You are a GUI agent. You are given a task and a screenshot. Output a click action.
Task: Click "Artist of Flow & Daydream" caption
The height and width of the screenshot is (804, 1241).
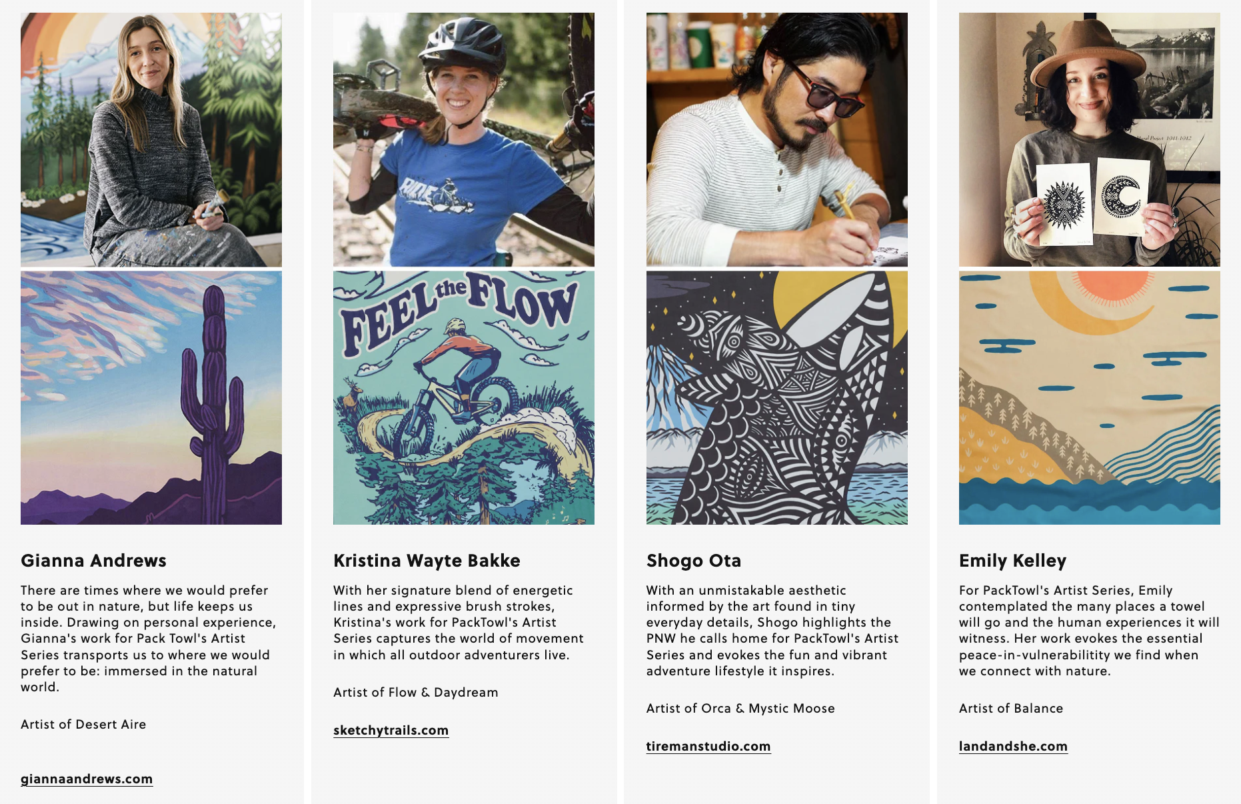pos(416,692)
